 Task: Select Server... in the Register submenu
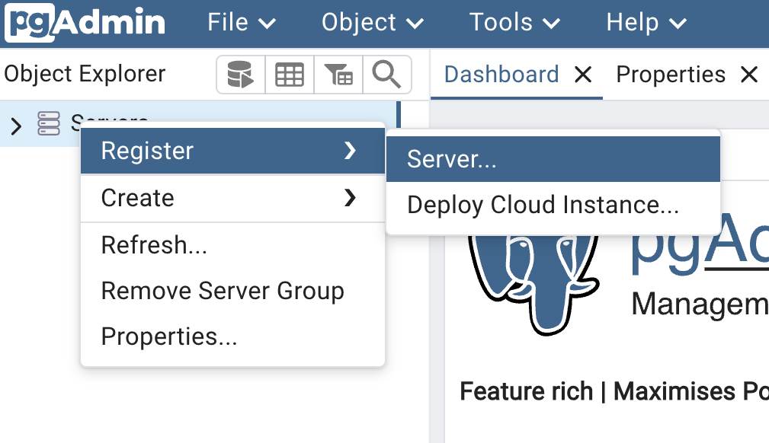[553, 159]
